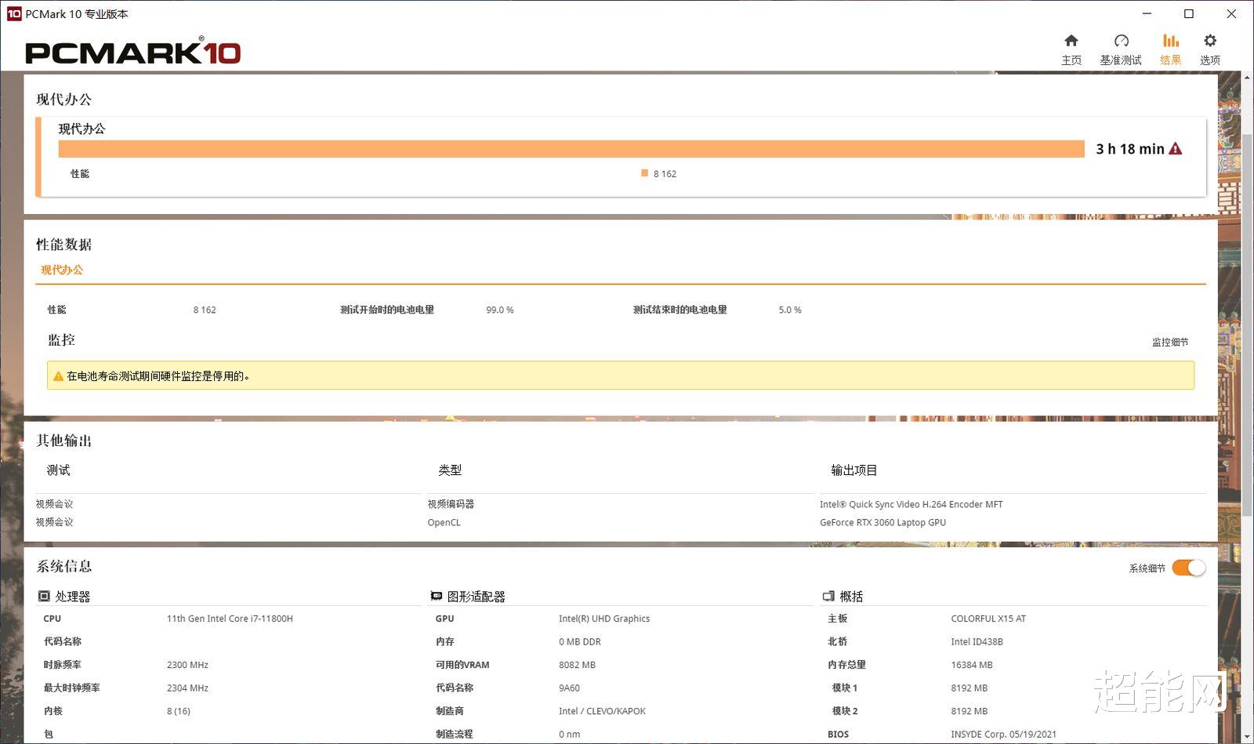Click the 8082 MB available VRAM value
The image size is (1254, 744).
pos(577,665)
